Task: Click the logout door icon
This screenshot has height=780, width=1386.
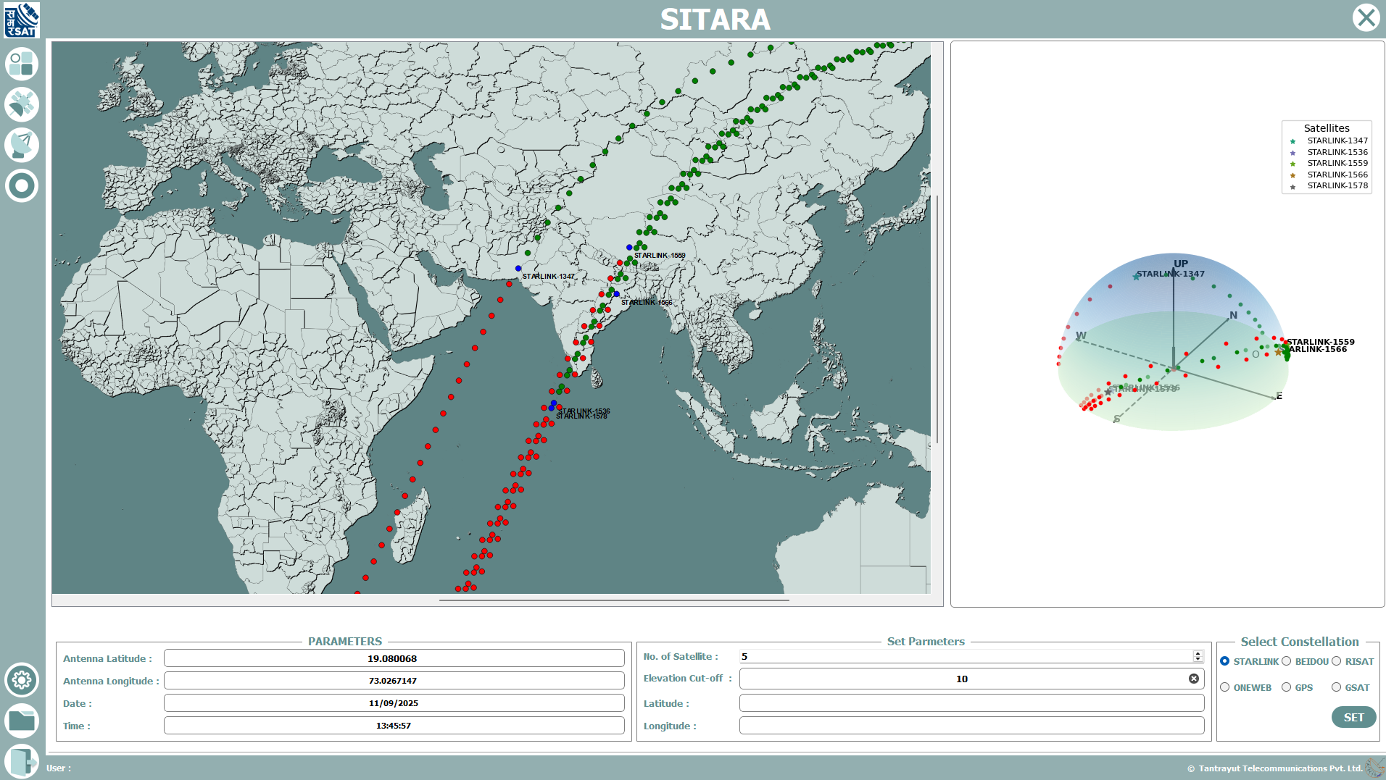Action: (x=22, y=761)
